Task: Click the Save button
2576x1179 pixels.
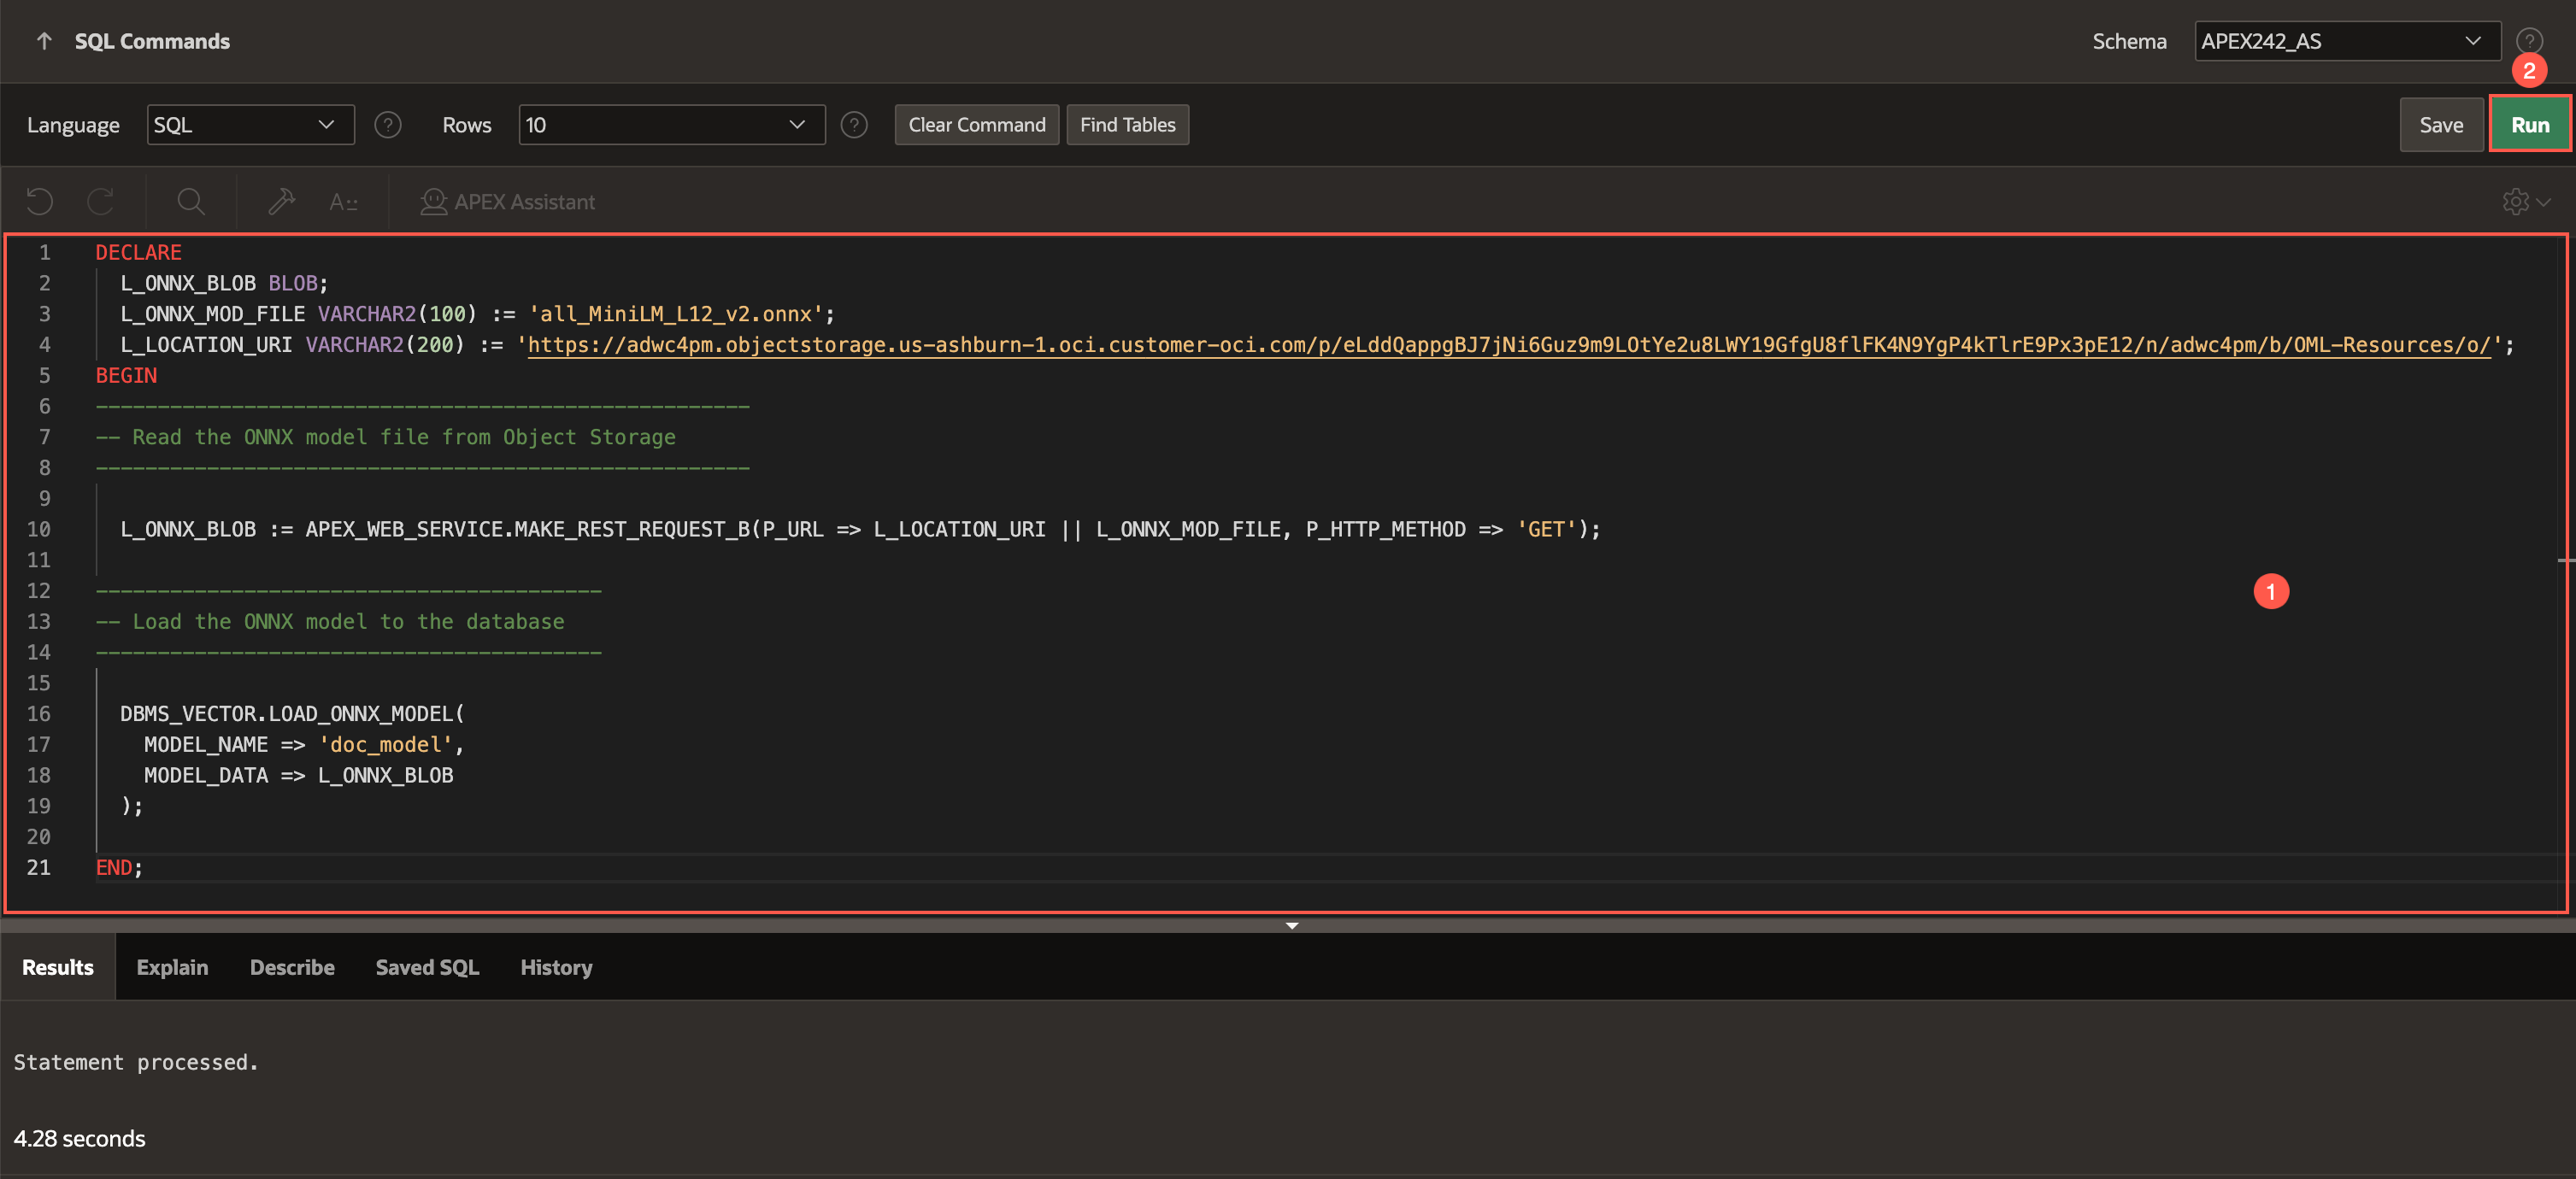Action: (x=2441, y=125)
